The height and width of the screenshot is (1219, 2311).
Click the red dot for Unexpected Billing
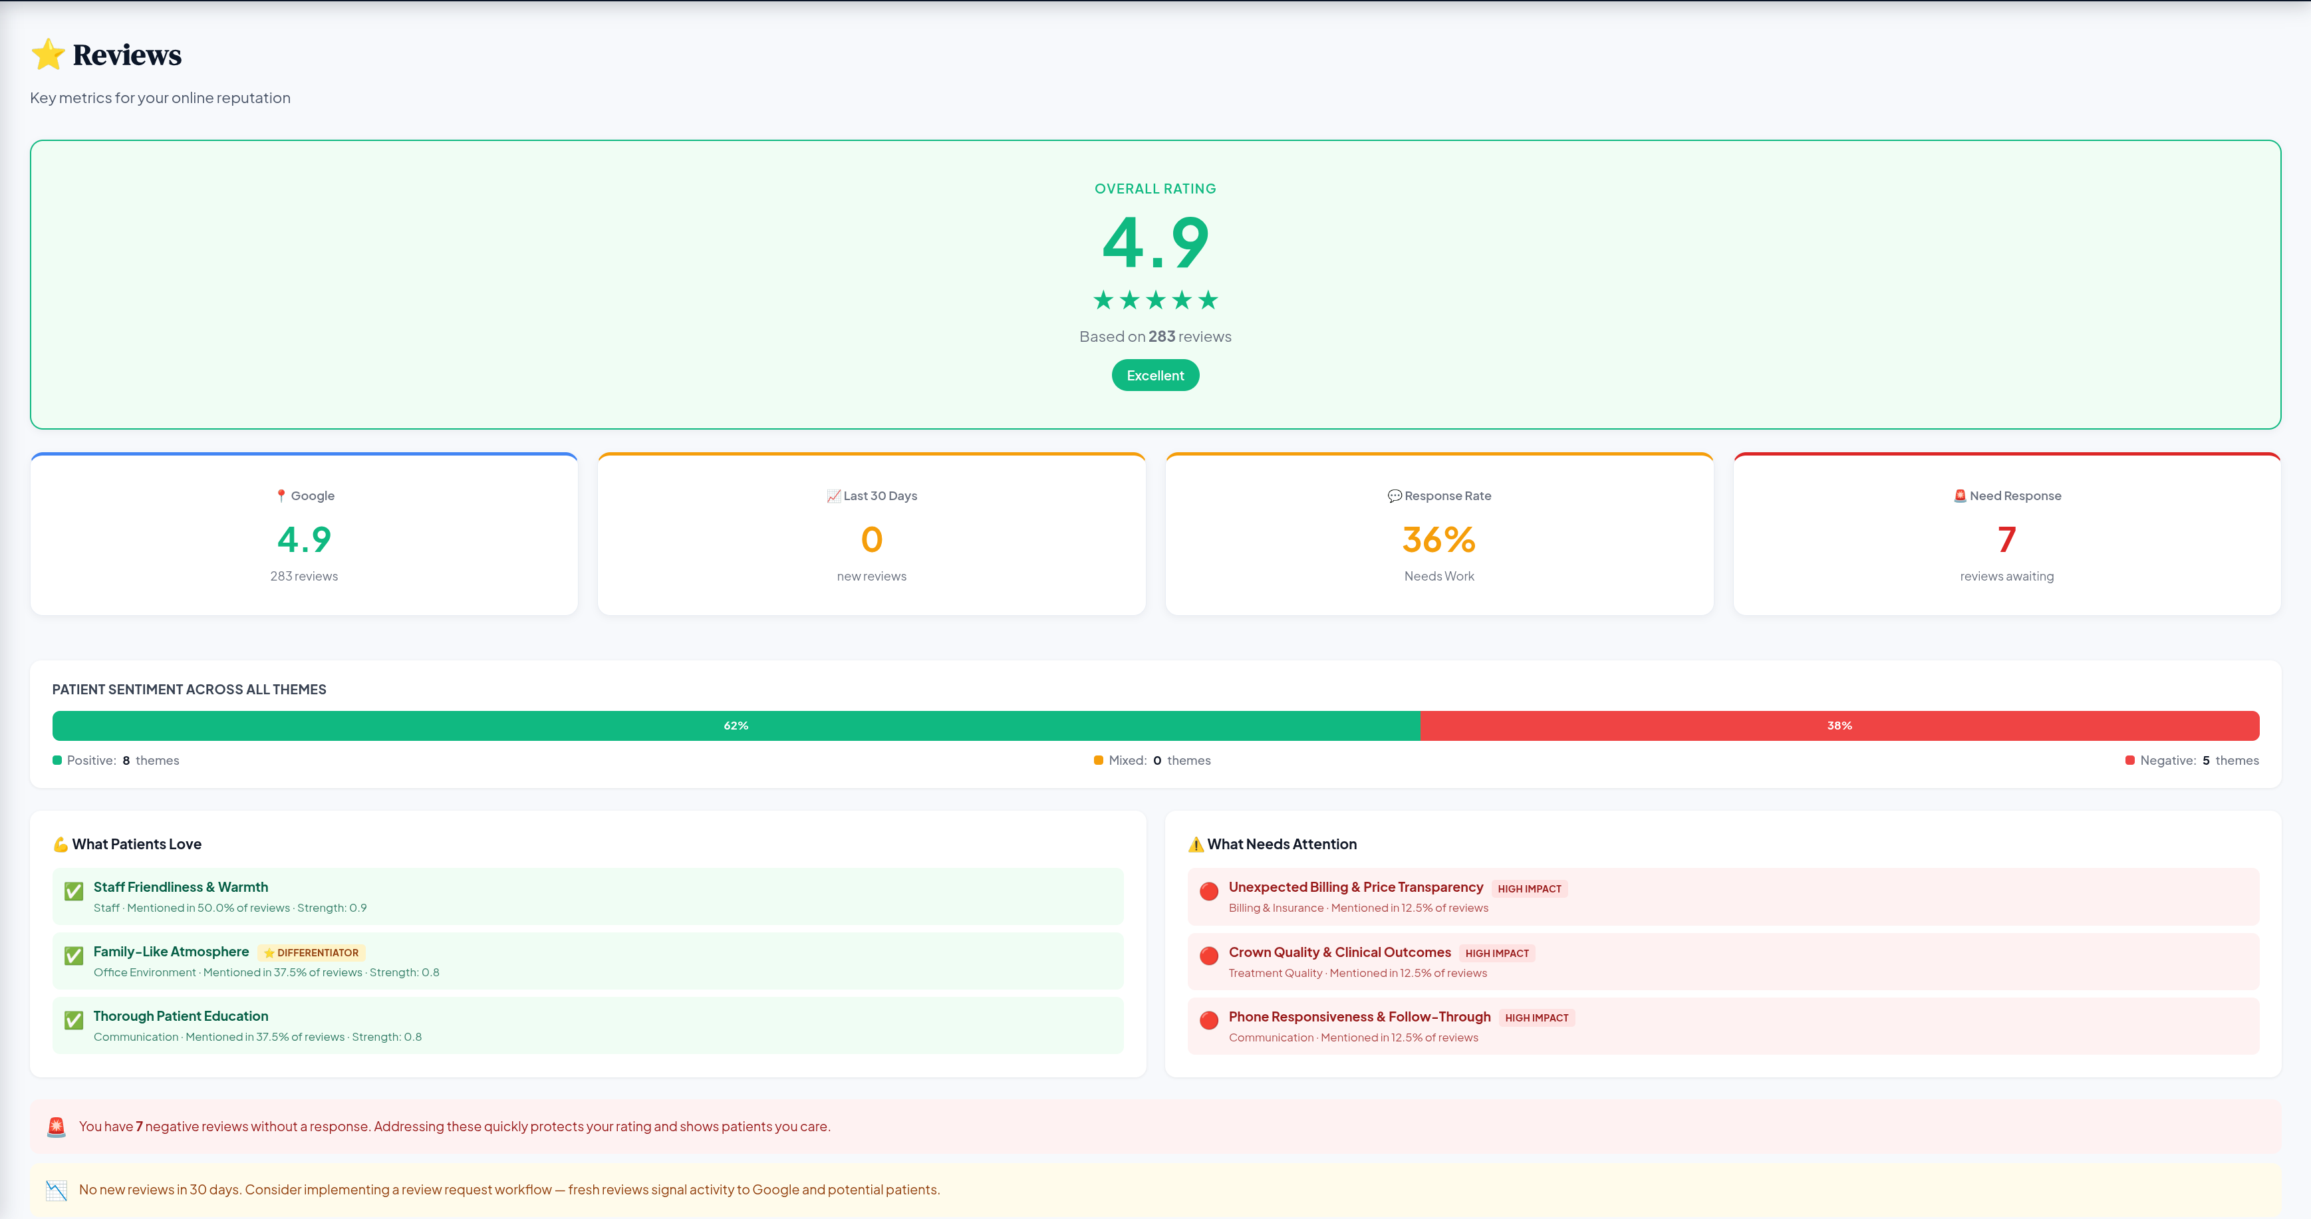[1208, 892]
